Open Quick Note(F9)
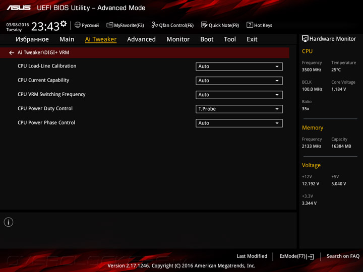This screenshot has height=272, width=363. click(x=220, y=25)
